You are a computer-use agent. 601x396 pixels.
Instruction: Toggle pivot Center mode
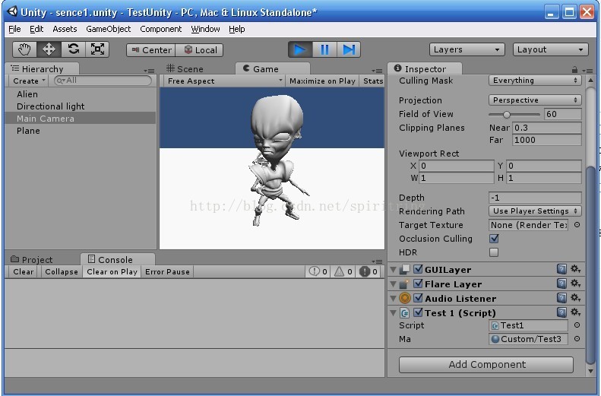[x=151, y=50]
